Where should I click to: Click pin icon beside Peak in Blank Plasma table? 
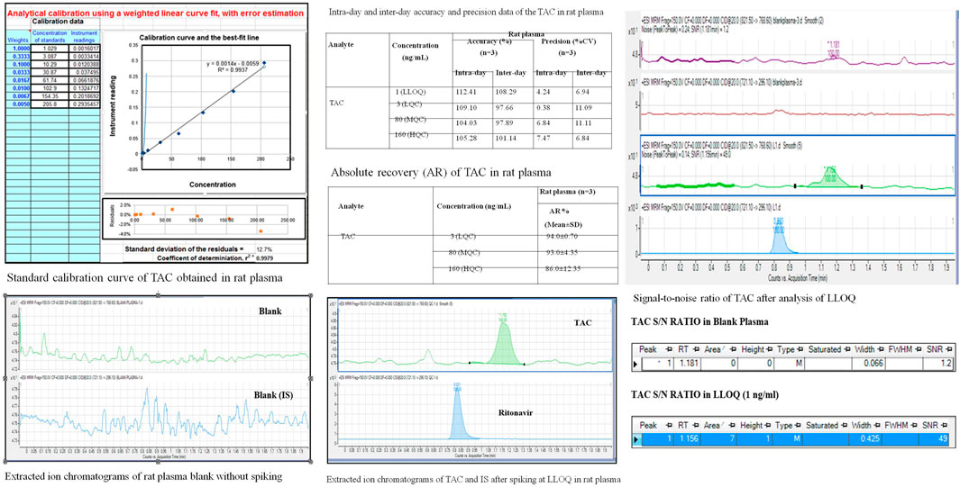tap(669, 349)
